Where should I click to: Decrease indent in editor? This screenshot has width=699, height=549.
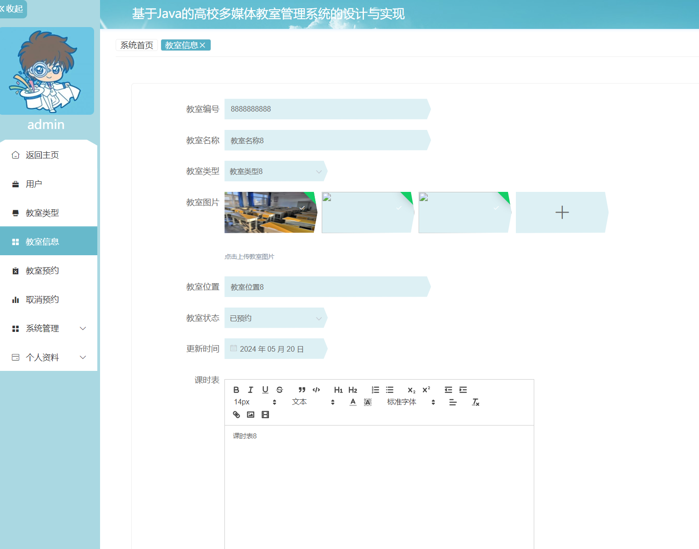(448, 390)
